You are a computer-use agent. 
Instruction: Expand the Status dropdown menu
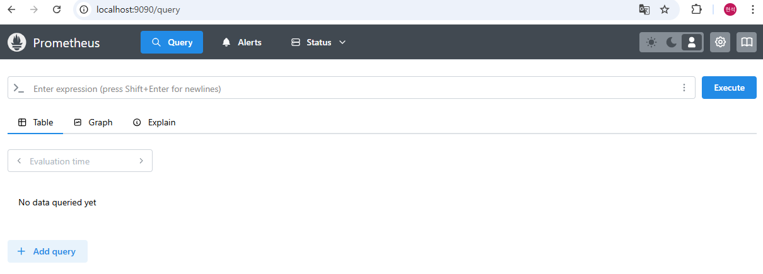[x=318, y=42]
